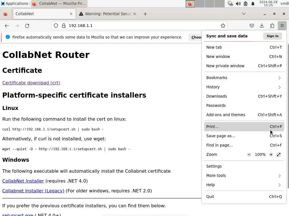Open the Collabnet Installer (Legacy) link
This screenshot has height=216, width=289.
(x=33, y=191)
